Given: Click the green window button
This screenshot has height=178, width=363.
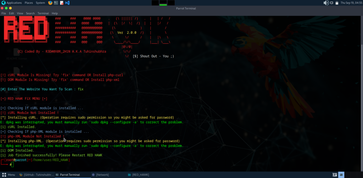Looking at the screenshot, I should pos(6,8).
